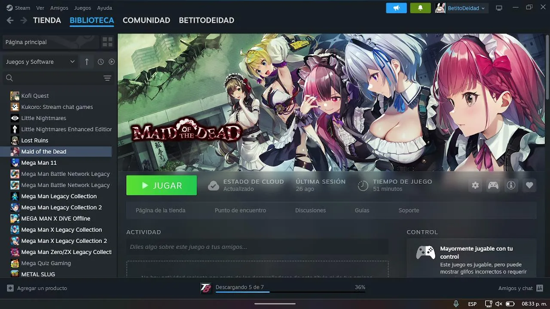This screenshot has width=550, height=309.
Task: Open the Amigos y chat icon
Action: (x=540, y=288)
